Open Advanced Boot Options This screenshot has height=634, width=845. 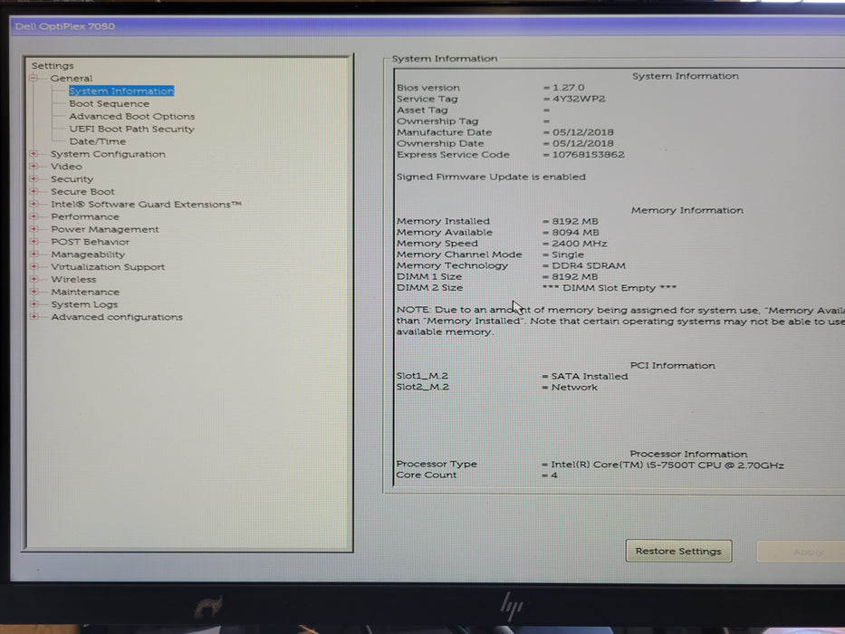pyautogui.click(x=132, y=116)
